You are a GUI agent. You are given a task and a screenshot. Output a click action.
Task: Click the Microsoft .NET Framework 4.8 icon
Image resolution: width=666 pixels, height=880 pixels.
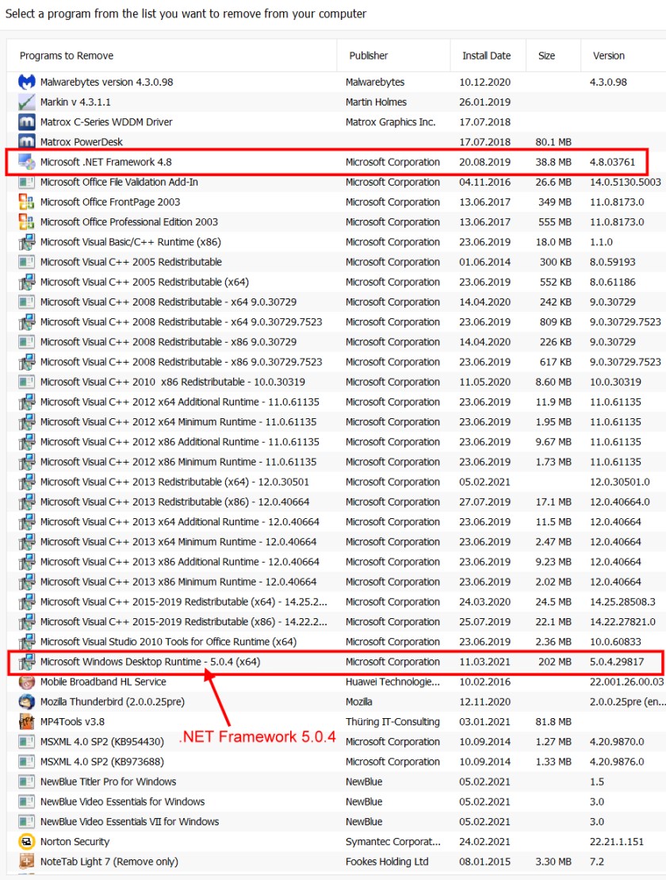[26, 162]
